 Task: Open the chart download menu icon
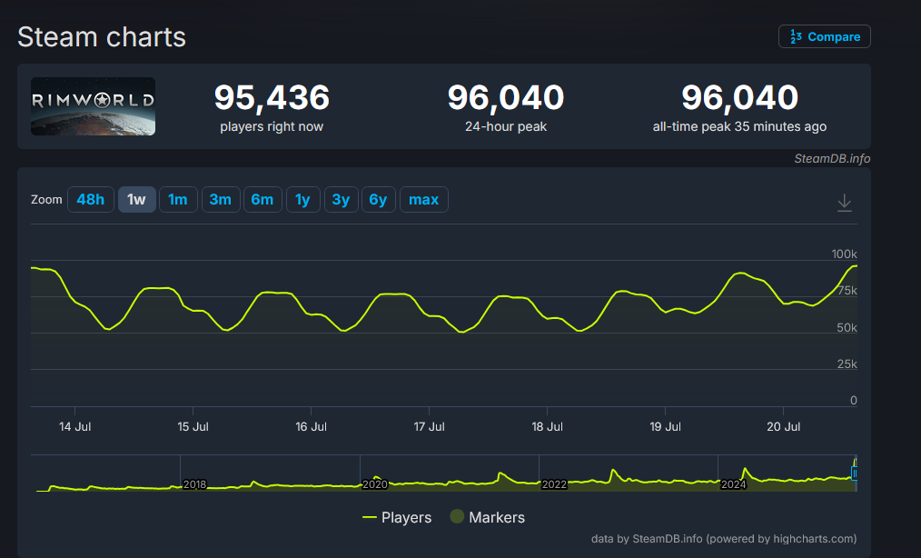click(x=844, y=203)
